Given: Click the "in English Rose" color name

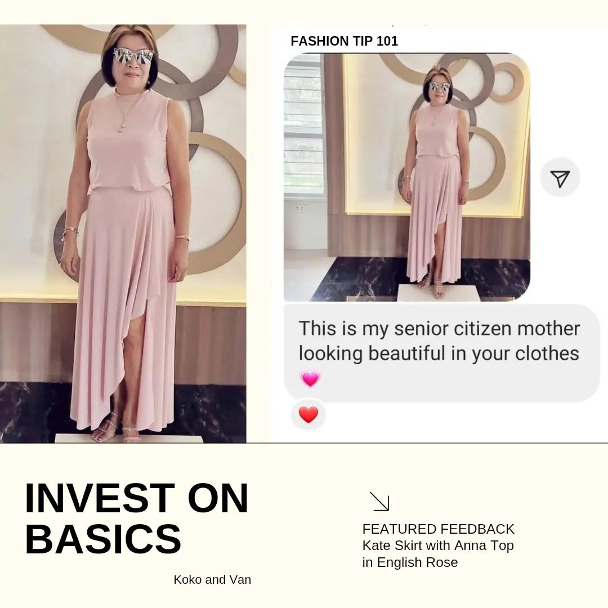Looking at the screenshot, I should [x=410, y=562].
